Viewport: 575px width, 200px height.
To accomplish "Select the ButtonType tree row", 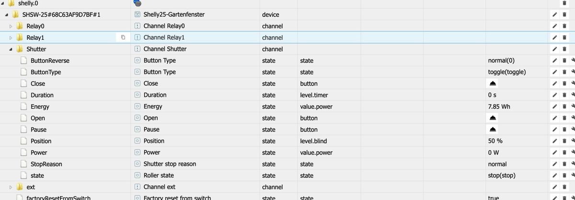I will coord(46,72).
